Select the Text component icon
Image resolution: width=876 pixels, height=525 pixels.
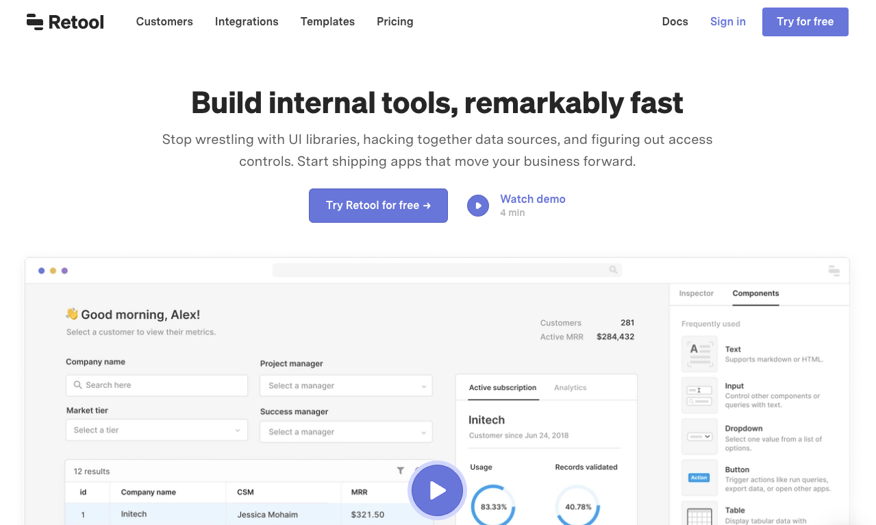699,354
